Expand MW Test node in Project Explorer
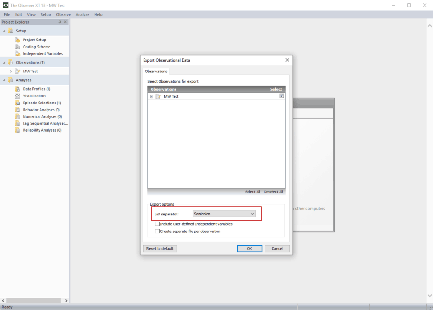The width and height of the screenshot is (433, 310). coord(11,72)
